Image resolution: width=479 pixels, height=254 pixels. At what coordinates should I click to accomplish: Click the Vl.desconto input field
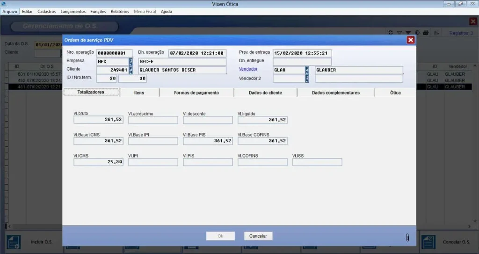tap(208, 120)
